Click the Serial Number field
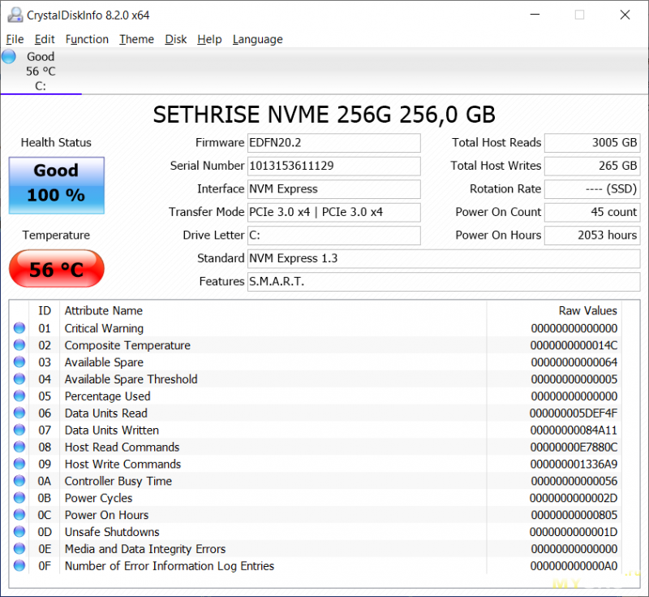649x597 pixels. click(x=334, y=167)
